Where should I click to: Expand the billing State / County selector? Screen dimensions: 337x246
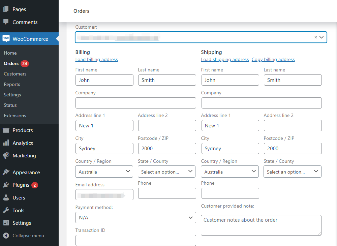tap(166, 172)
